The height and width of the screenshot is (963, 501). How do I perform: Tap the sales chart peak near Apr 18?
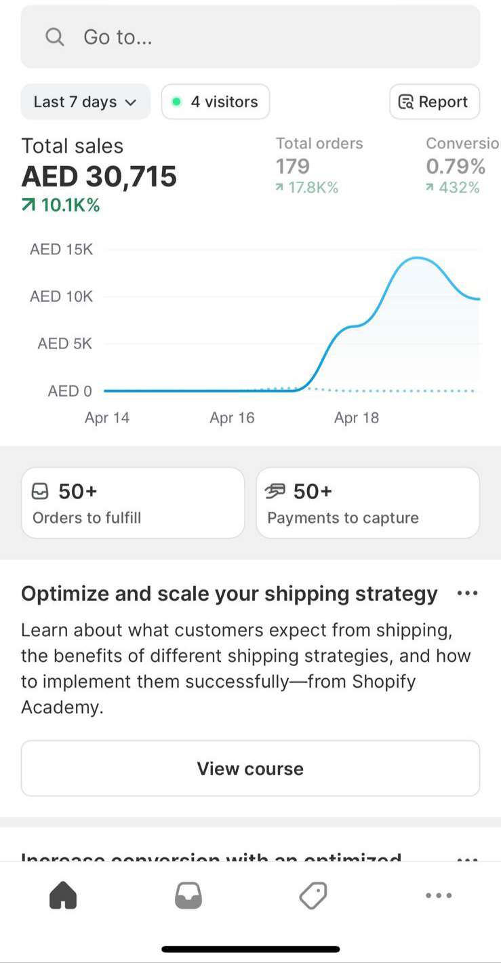(x=418, y=258)
